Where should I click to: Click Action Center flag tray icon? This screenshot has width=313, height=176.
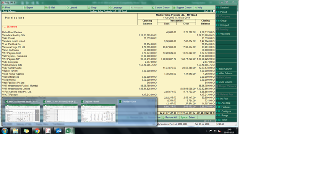pos(211,131)
